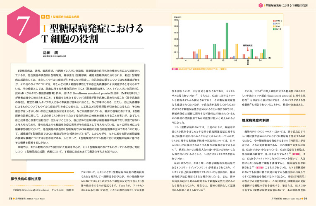Click the running header 1型糖尿病発症におけるT細胞の役割
The width and height of the screenshot is (316, 206).
[x=286, y=5]
